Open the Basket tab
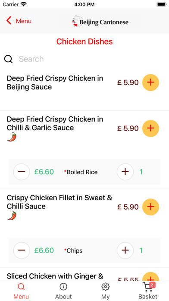169x301 pixels. pyautogui.click(x=148, y=291)
